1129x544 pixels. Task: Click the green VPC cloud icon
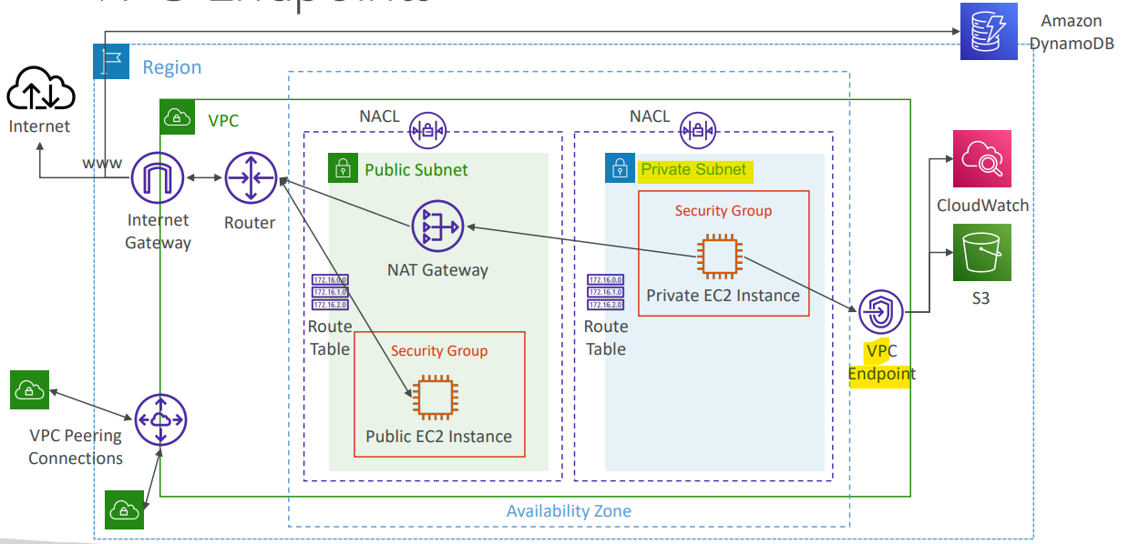point(178,117)
